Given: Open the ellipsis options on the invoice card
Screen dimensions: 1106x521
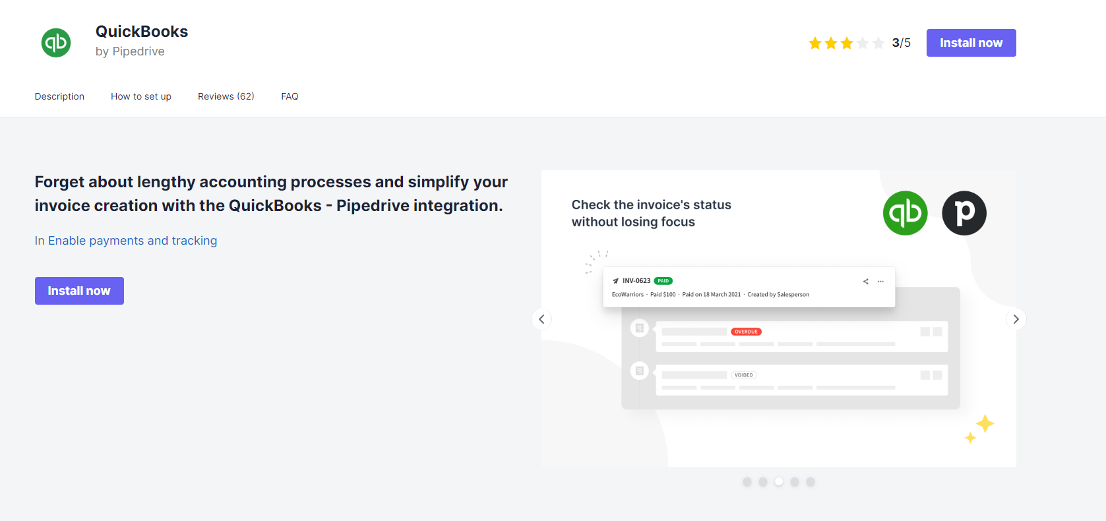Looking at the screenshot, I should click(x=880, y=281).
